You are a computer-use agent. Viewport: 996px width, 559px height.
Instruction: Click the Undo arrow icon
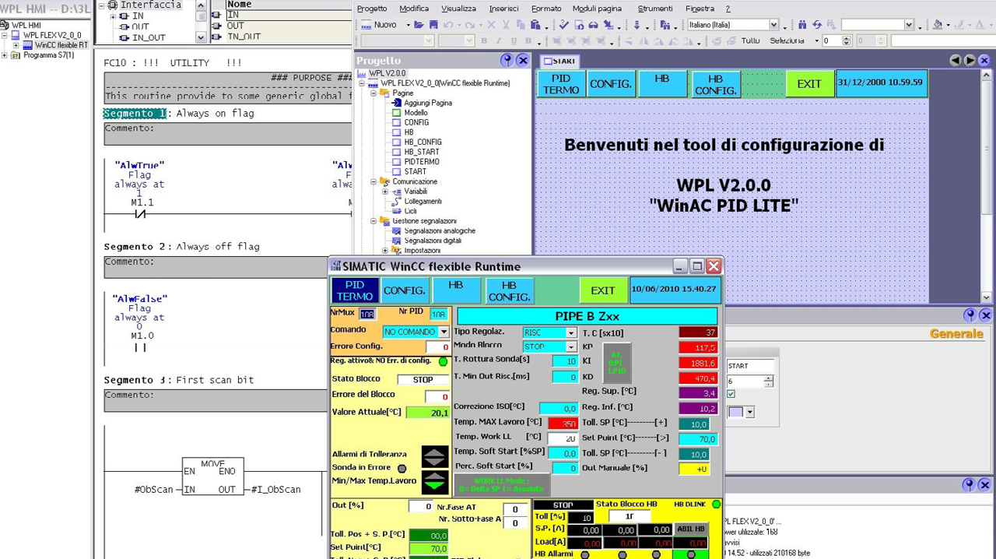[447, 25]
